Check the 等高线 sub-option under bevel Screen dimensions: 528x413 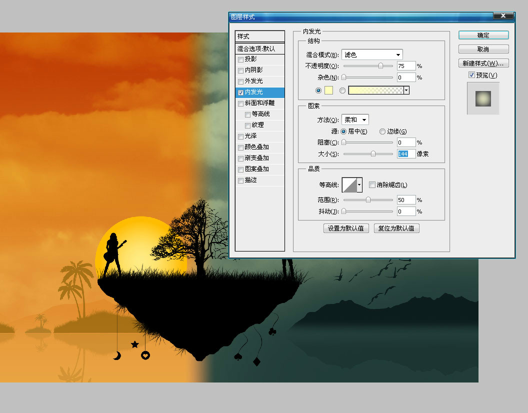pos(247,114)
